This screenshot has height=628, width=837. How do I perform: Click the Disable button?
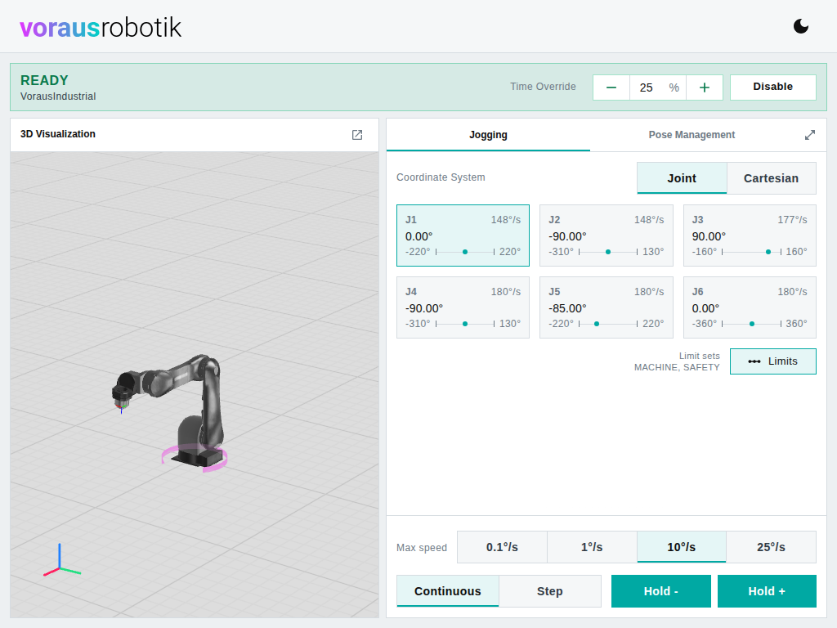pos(772,87)
